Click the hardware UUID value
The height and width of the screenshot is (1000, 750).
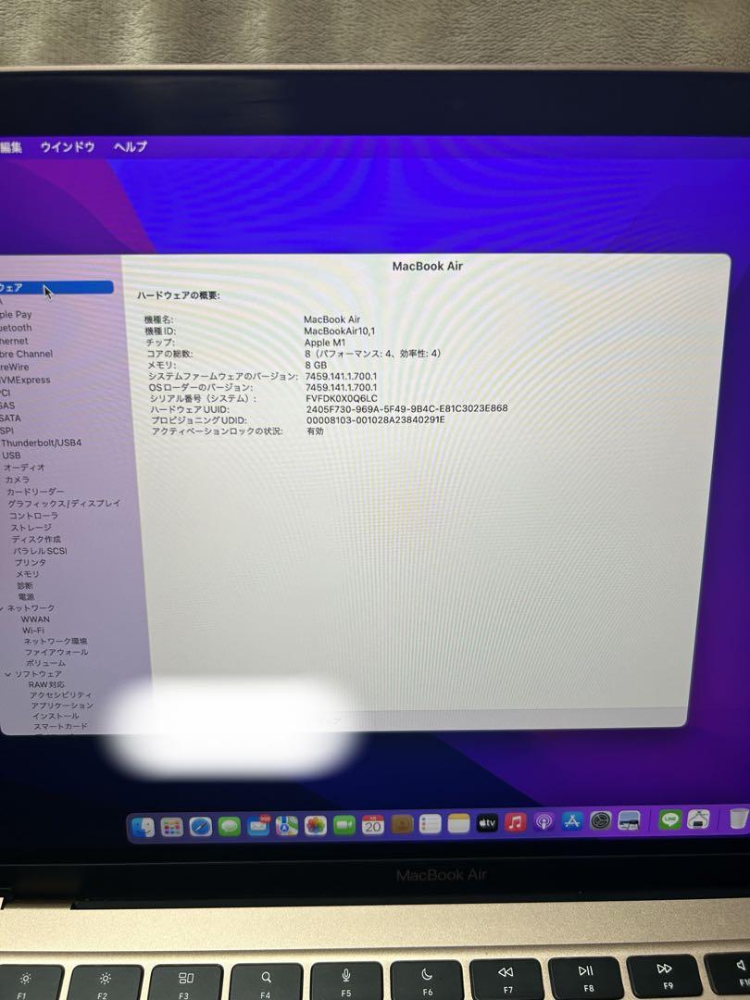coord(406,409)
